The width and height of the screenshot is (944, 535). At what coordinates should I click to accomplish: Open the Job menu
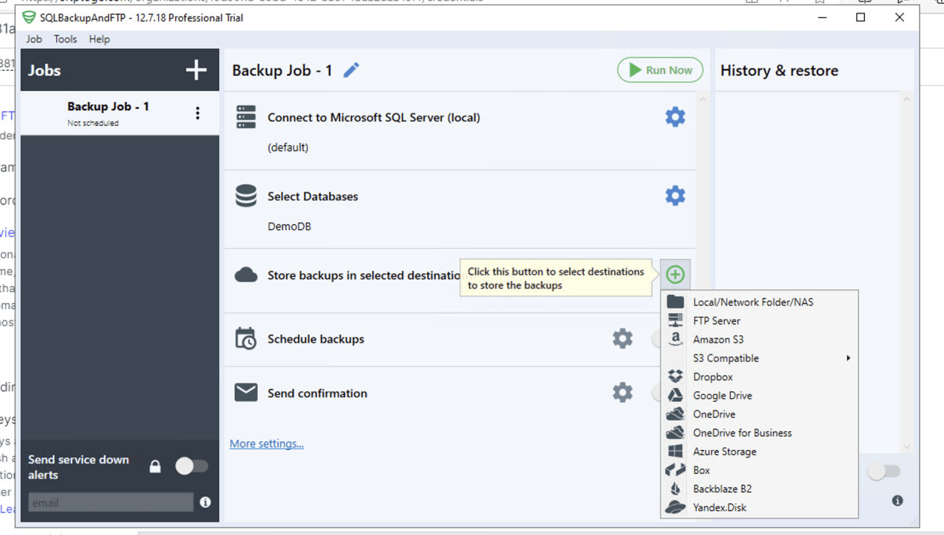34,39
